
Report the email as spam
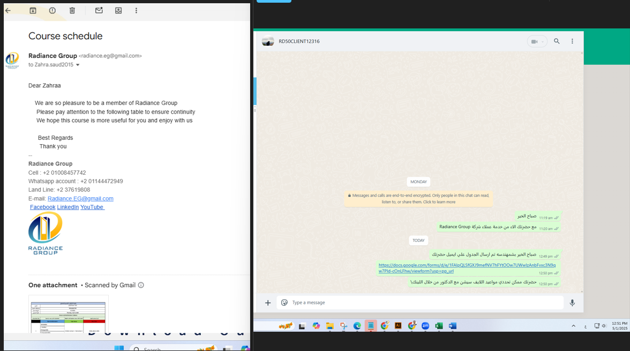(52, 11)
